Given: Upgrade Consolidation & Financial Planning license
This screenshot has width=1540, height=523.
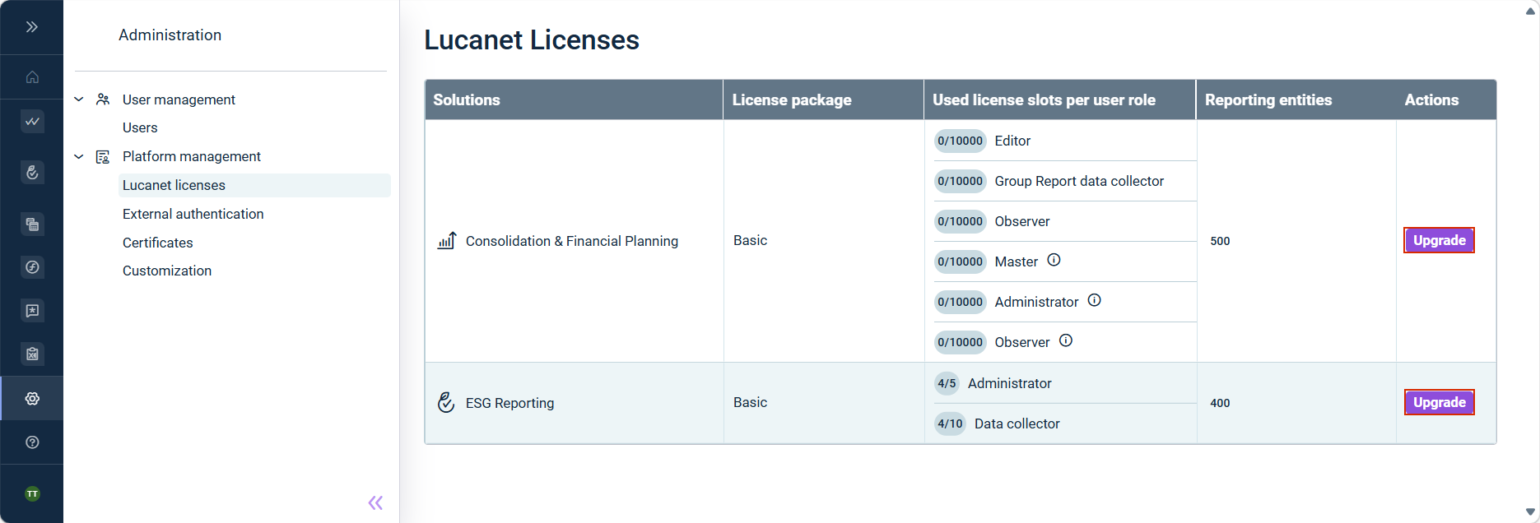Looking at the screenshot, I should point(1439,240).
